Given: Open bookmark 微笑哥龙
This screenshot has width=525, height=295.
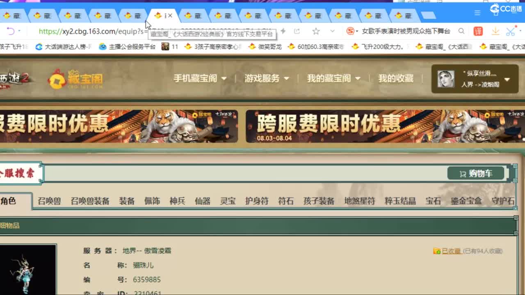Looking at the screenshot, I should pos(265,47).
